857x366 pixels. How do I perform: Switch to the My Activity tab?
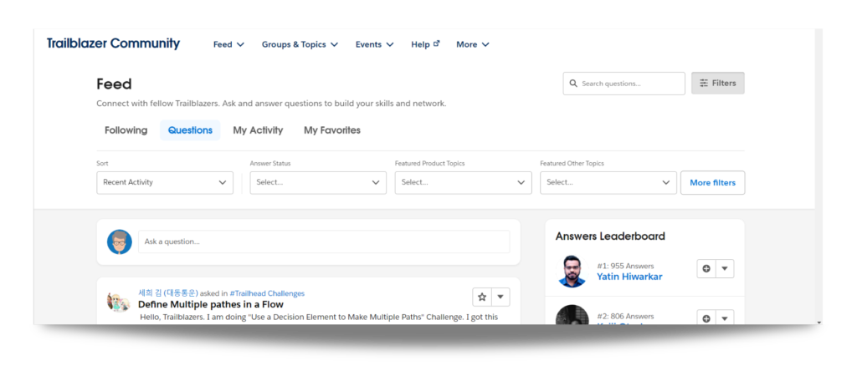pos(258,130)
